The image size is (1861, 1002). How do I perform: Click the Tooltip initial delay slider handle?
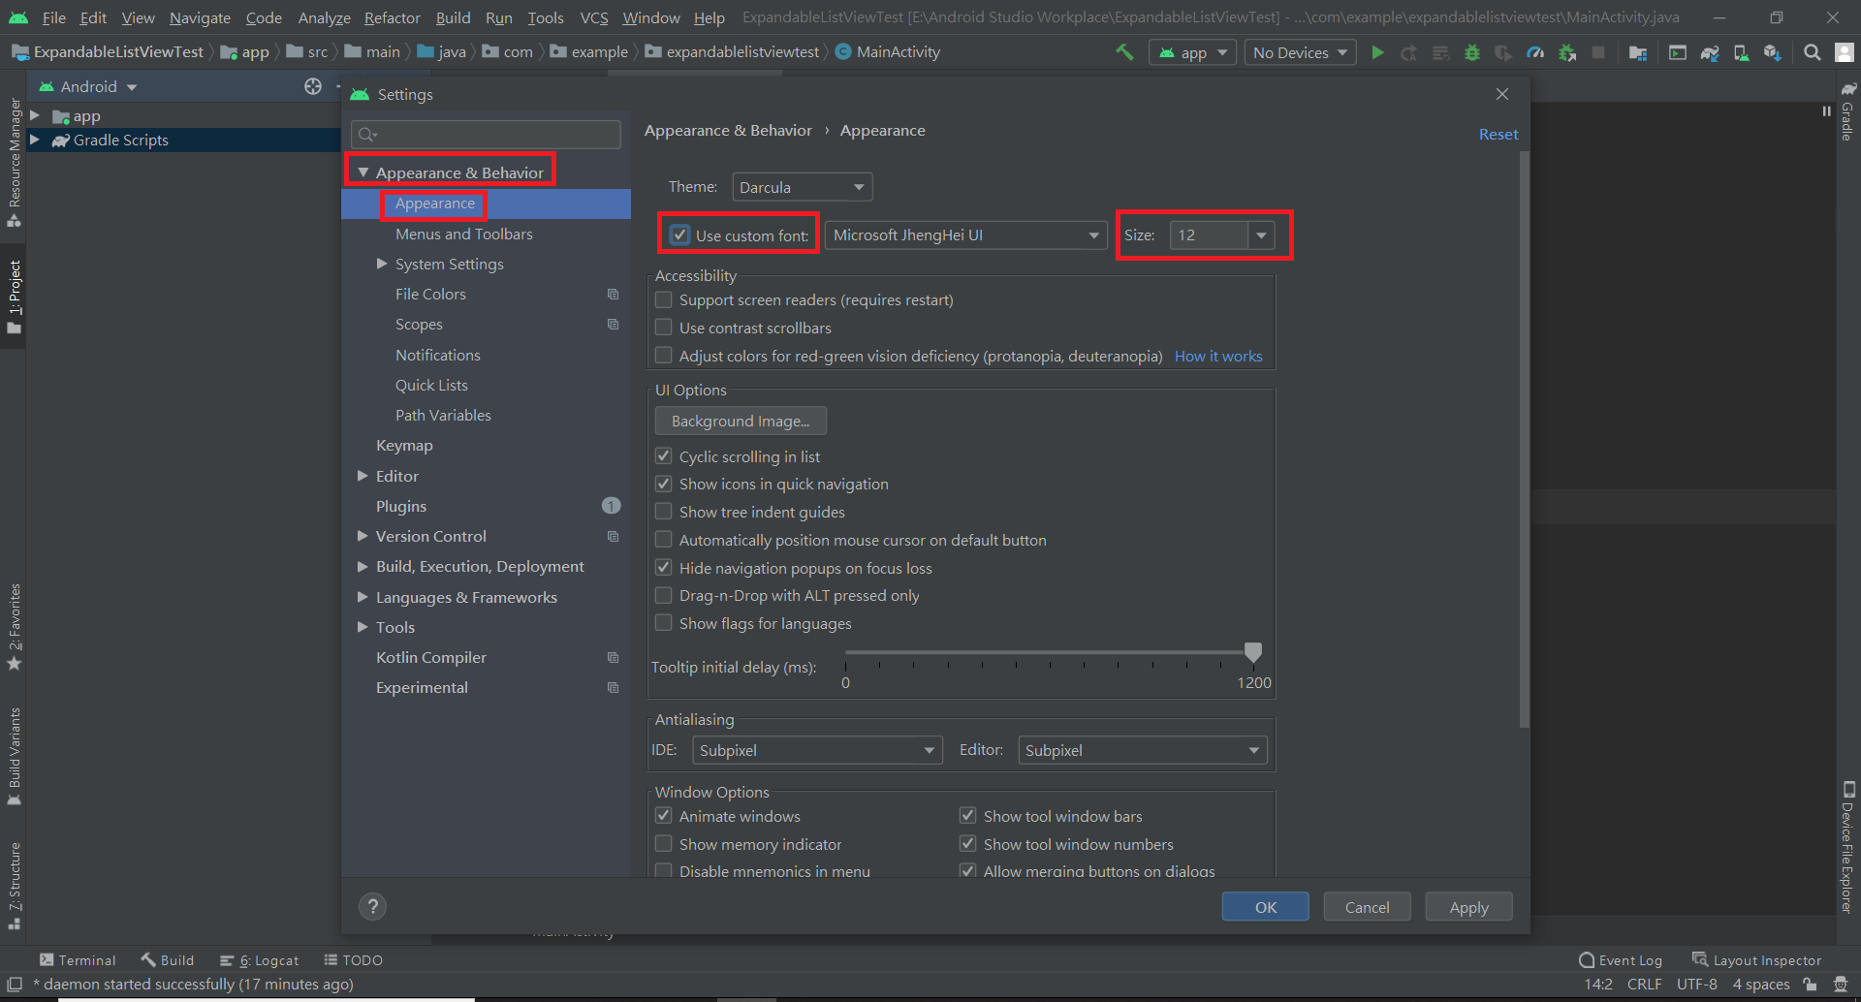[1253, 652]
